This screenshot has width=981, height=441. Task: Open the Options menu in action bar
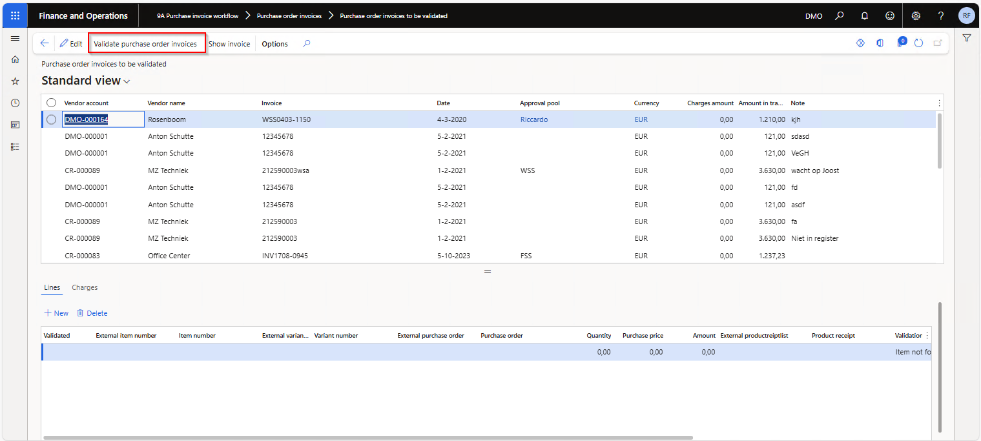[x=274, y=44]
